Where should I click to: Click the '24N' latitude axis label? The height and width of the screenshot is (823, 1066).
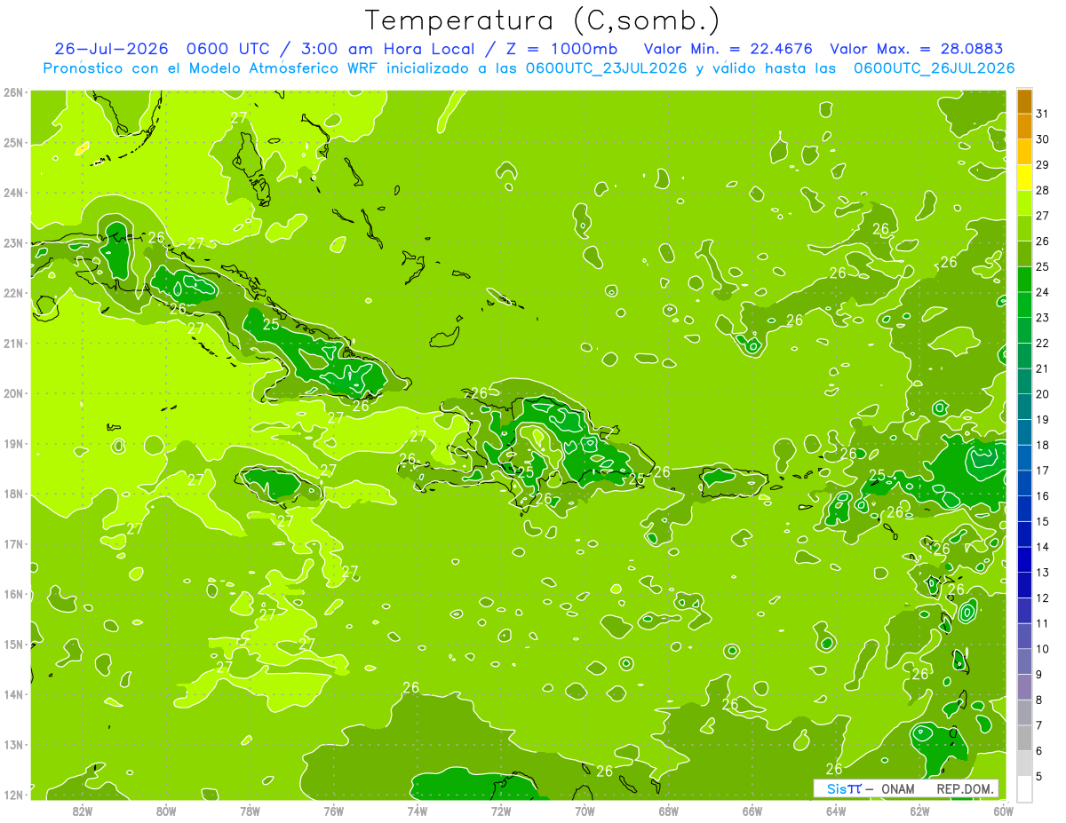[x=13, y=193]
